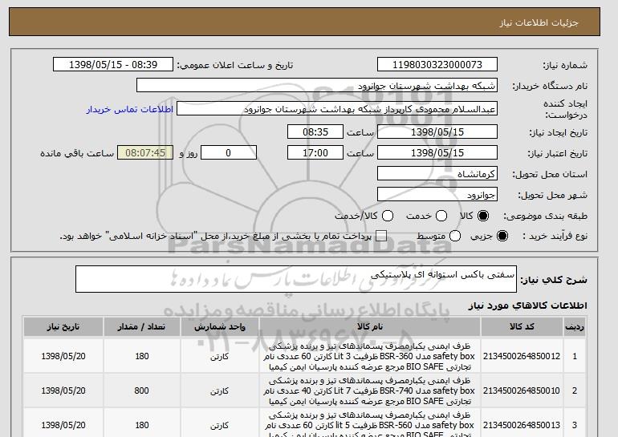Click the BSR-740 product name cell
Viewport: 618px width, 437px height.
point(370,390)
